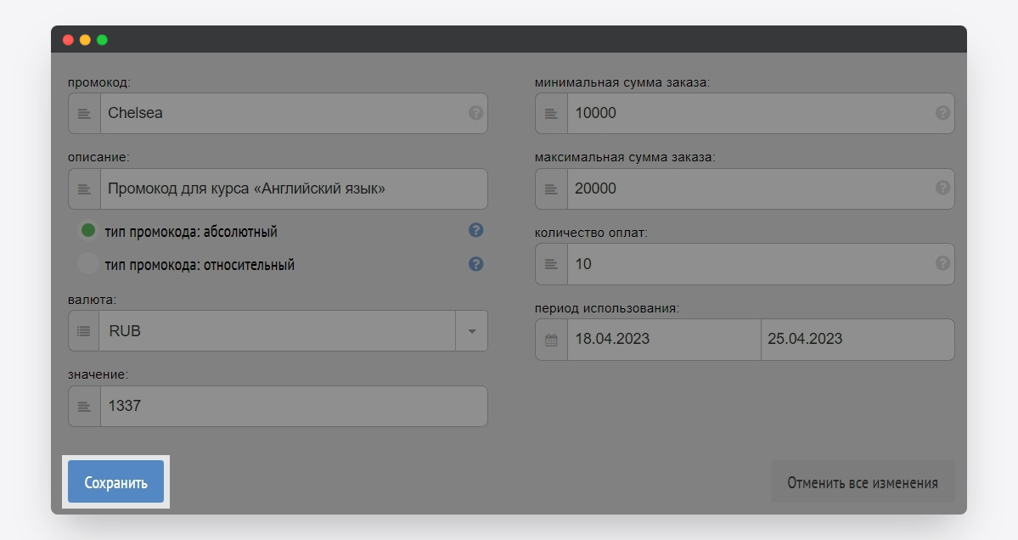Click the calendar icon in период использования

point(551,340)
